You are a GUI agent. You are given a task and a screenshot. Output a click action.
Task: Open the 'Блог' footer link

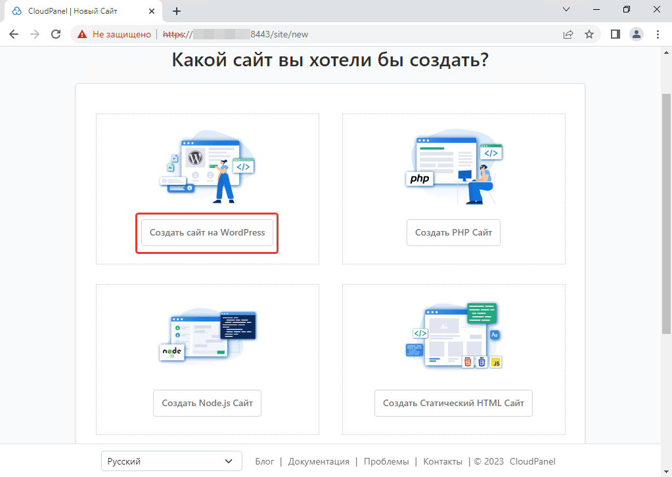tap(264, 461)
